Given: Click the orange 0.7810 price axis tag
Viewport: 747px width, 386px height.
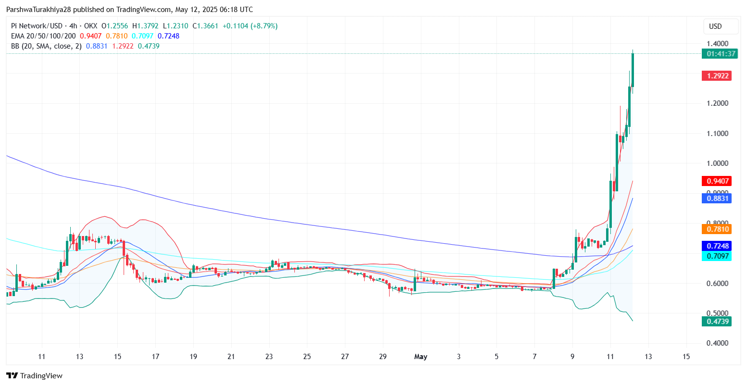Looking at the screenshot, I should click(x=717, y=229).
